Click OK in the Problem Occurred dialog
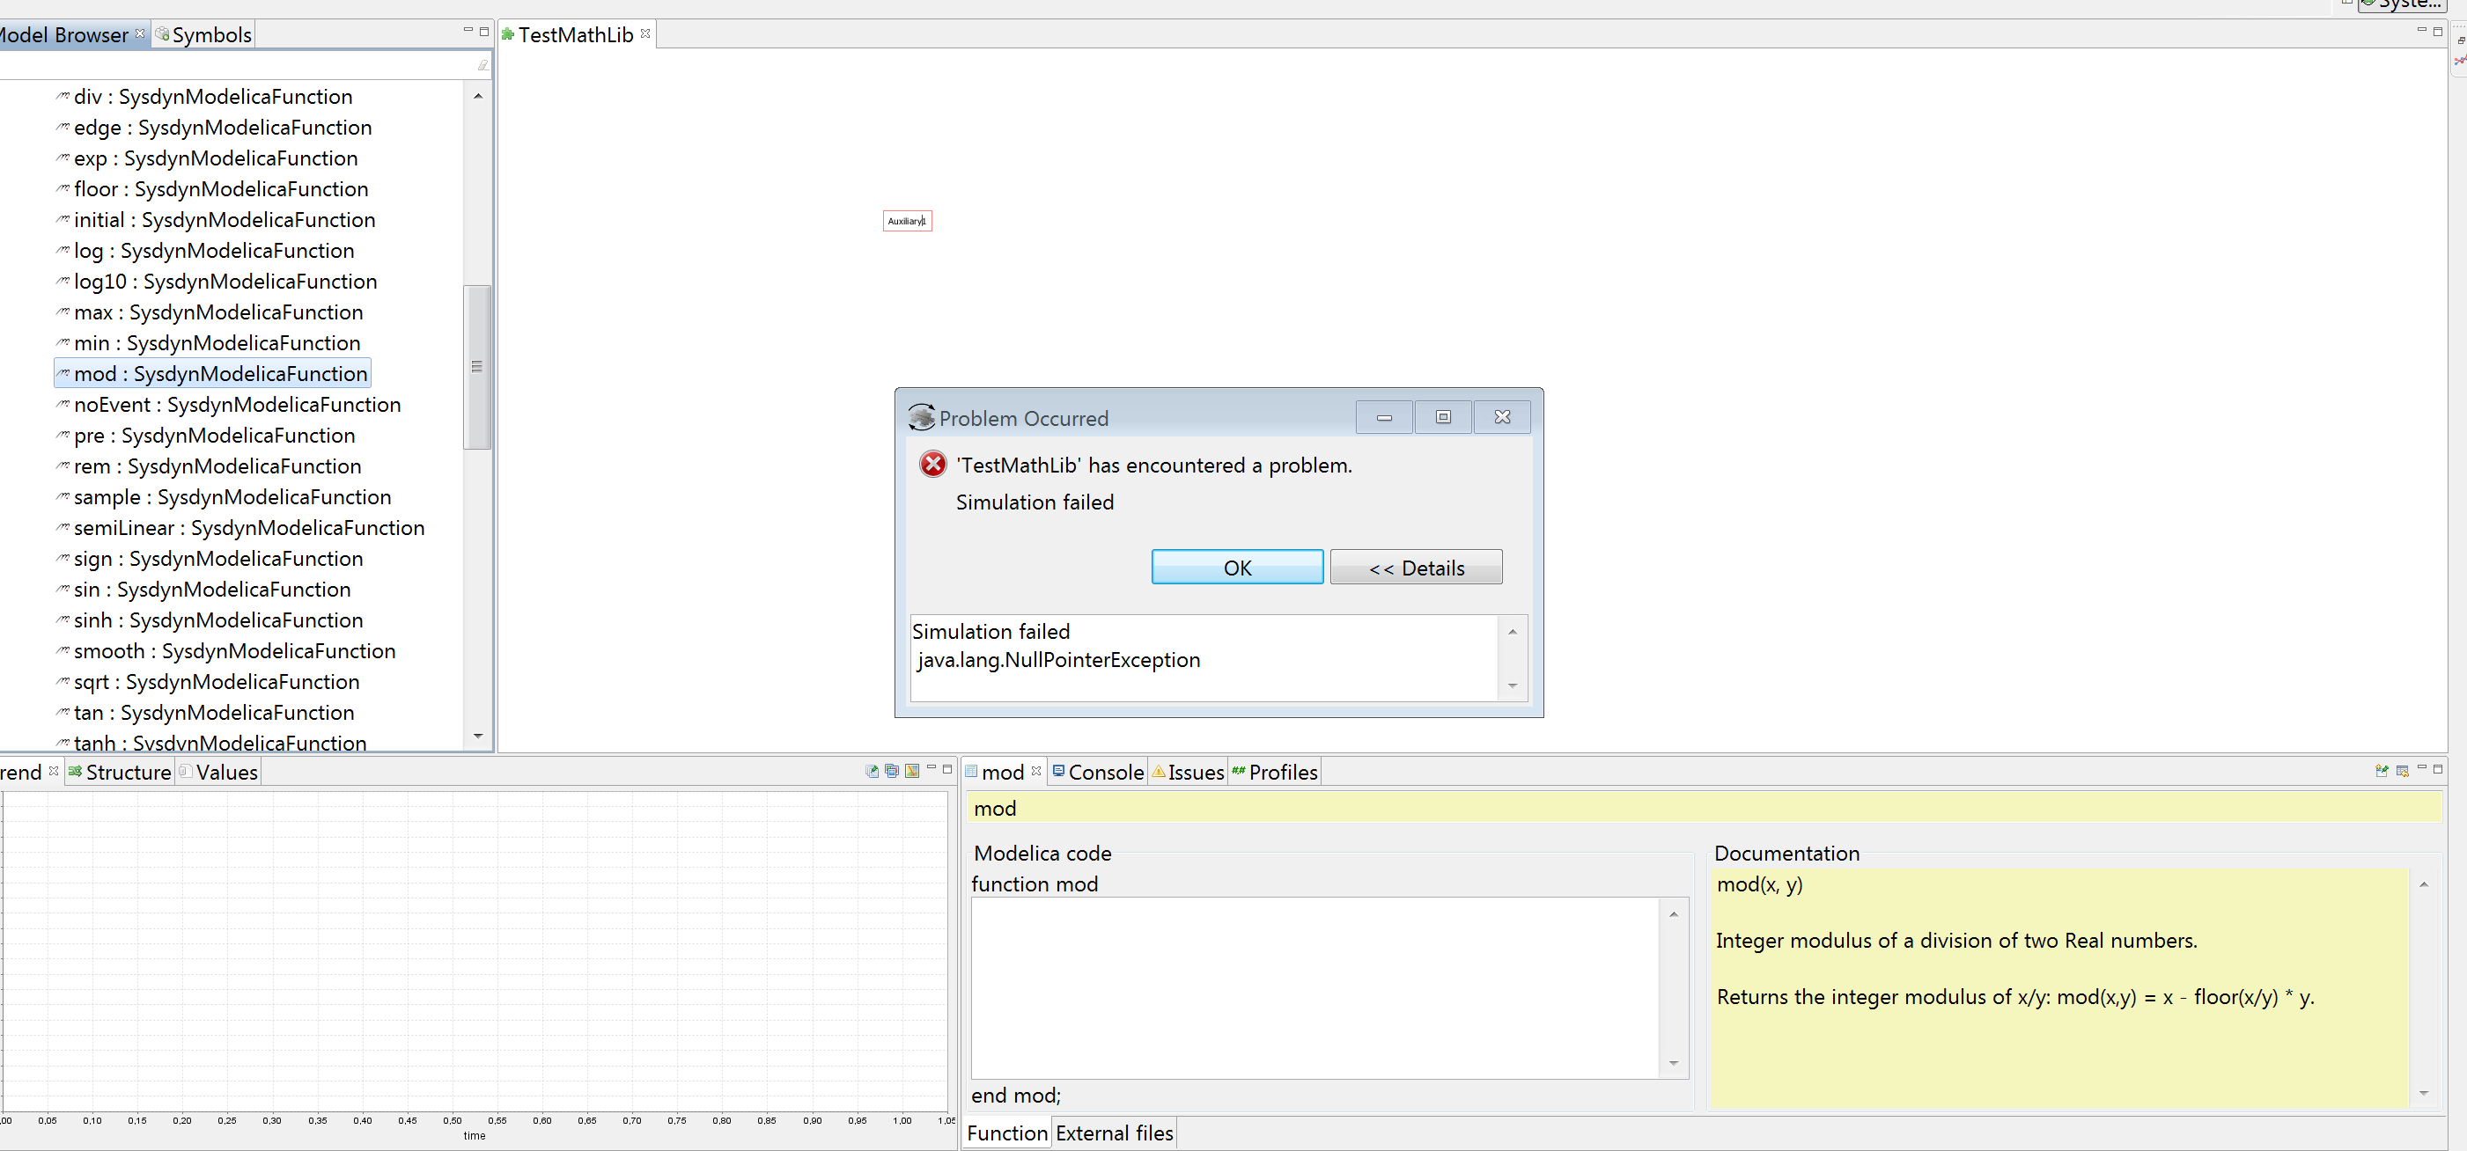This screenshot has height=1151, width=2467. coord(1237,568)
